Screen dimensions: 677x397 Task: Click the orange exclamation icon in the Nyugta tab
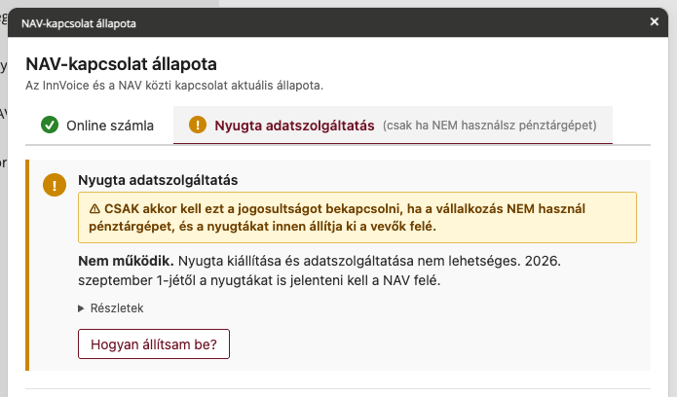coord(198,125)
